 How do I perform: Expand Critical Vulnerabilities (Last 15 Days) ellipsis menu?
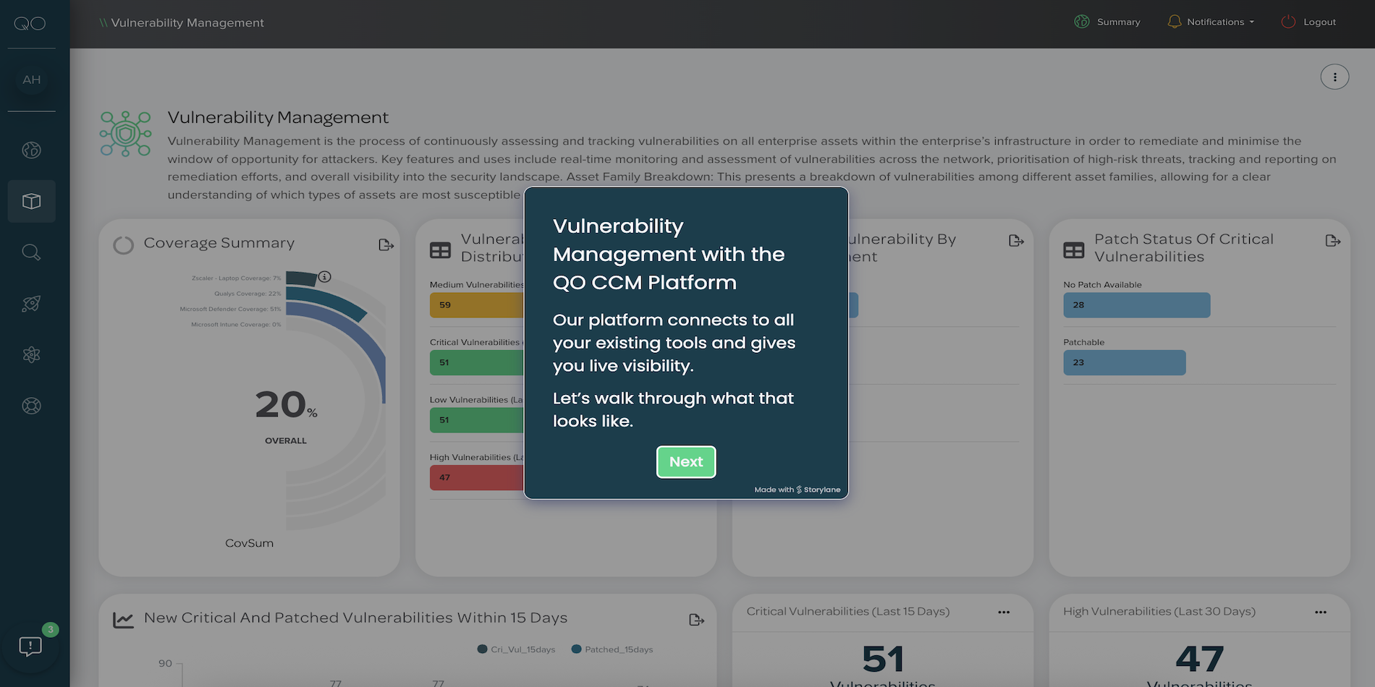click(1003, 612)
